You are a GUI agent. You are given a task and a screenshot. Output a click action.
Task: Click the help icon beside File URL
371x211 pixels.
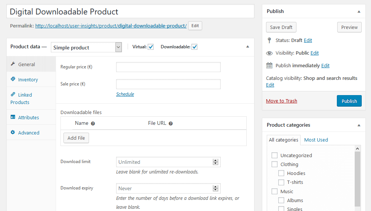tap(171, 123)
